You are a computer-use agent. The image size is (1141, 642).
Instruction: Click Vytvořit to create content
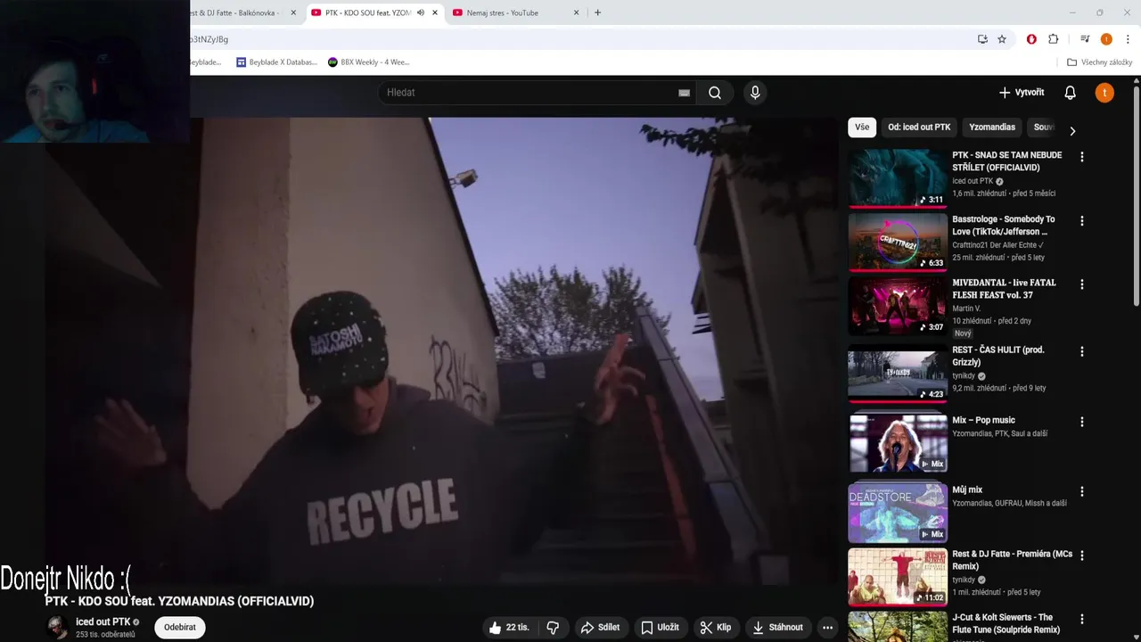point(1022,93)
